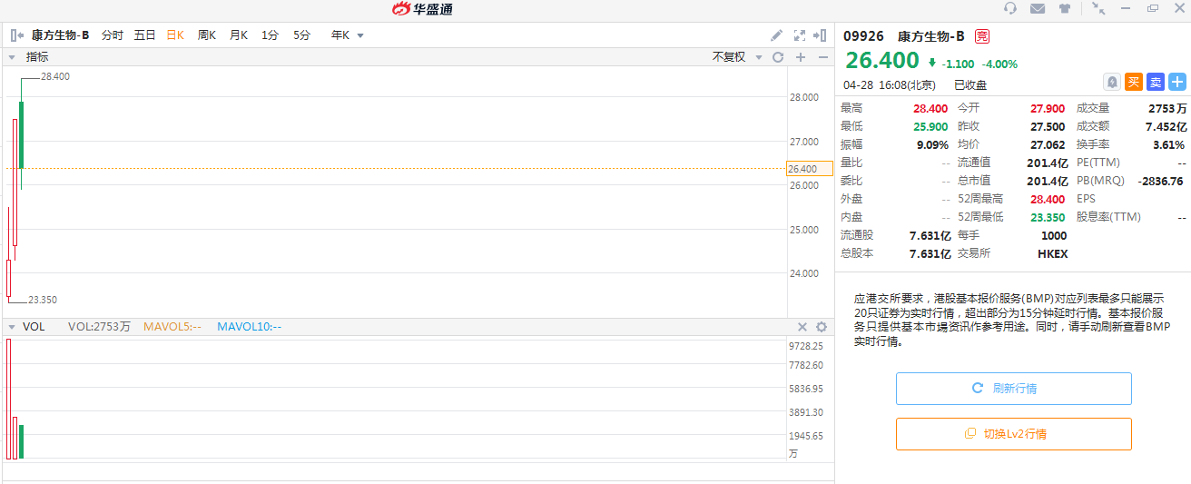Click the 最高 value 28.400
This screenshot has height=484, width=1191.
pos(930,108)
